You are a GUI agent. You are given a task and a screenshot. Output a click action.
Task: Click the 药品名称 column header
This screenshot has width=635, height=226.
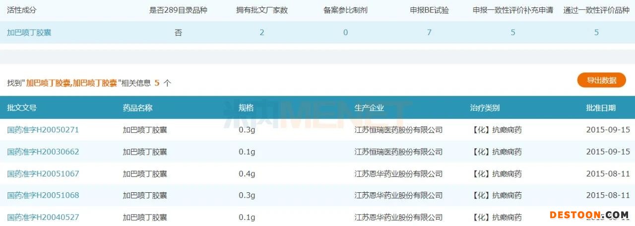click(x=137, y=108)
